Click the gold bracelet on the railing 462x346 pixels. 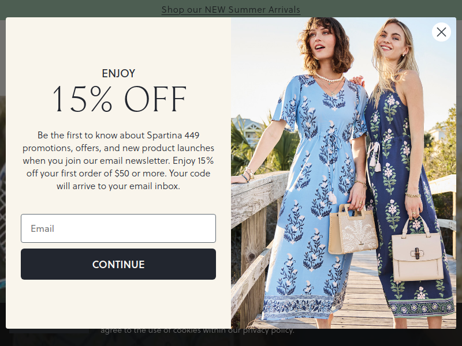coord(249,173)
